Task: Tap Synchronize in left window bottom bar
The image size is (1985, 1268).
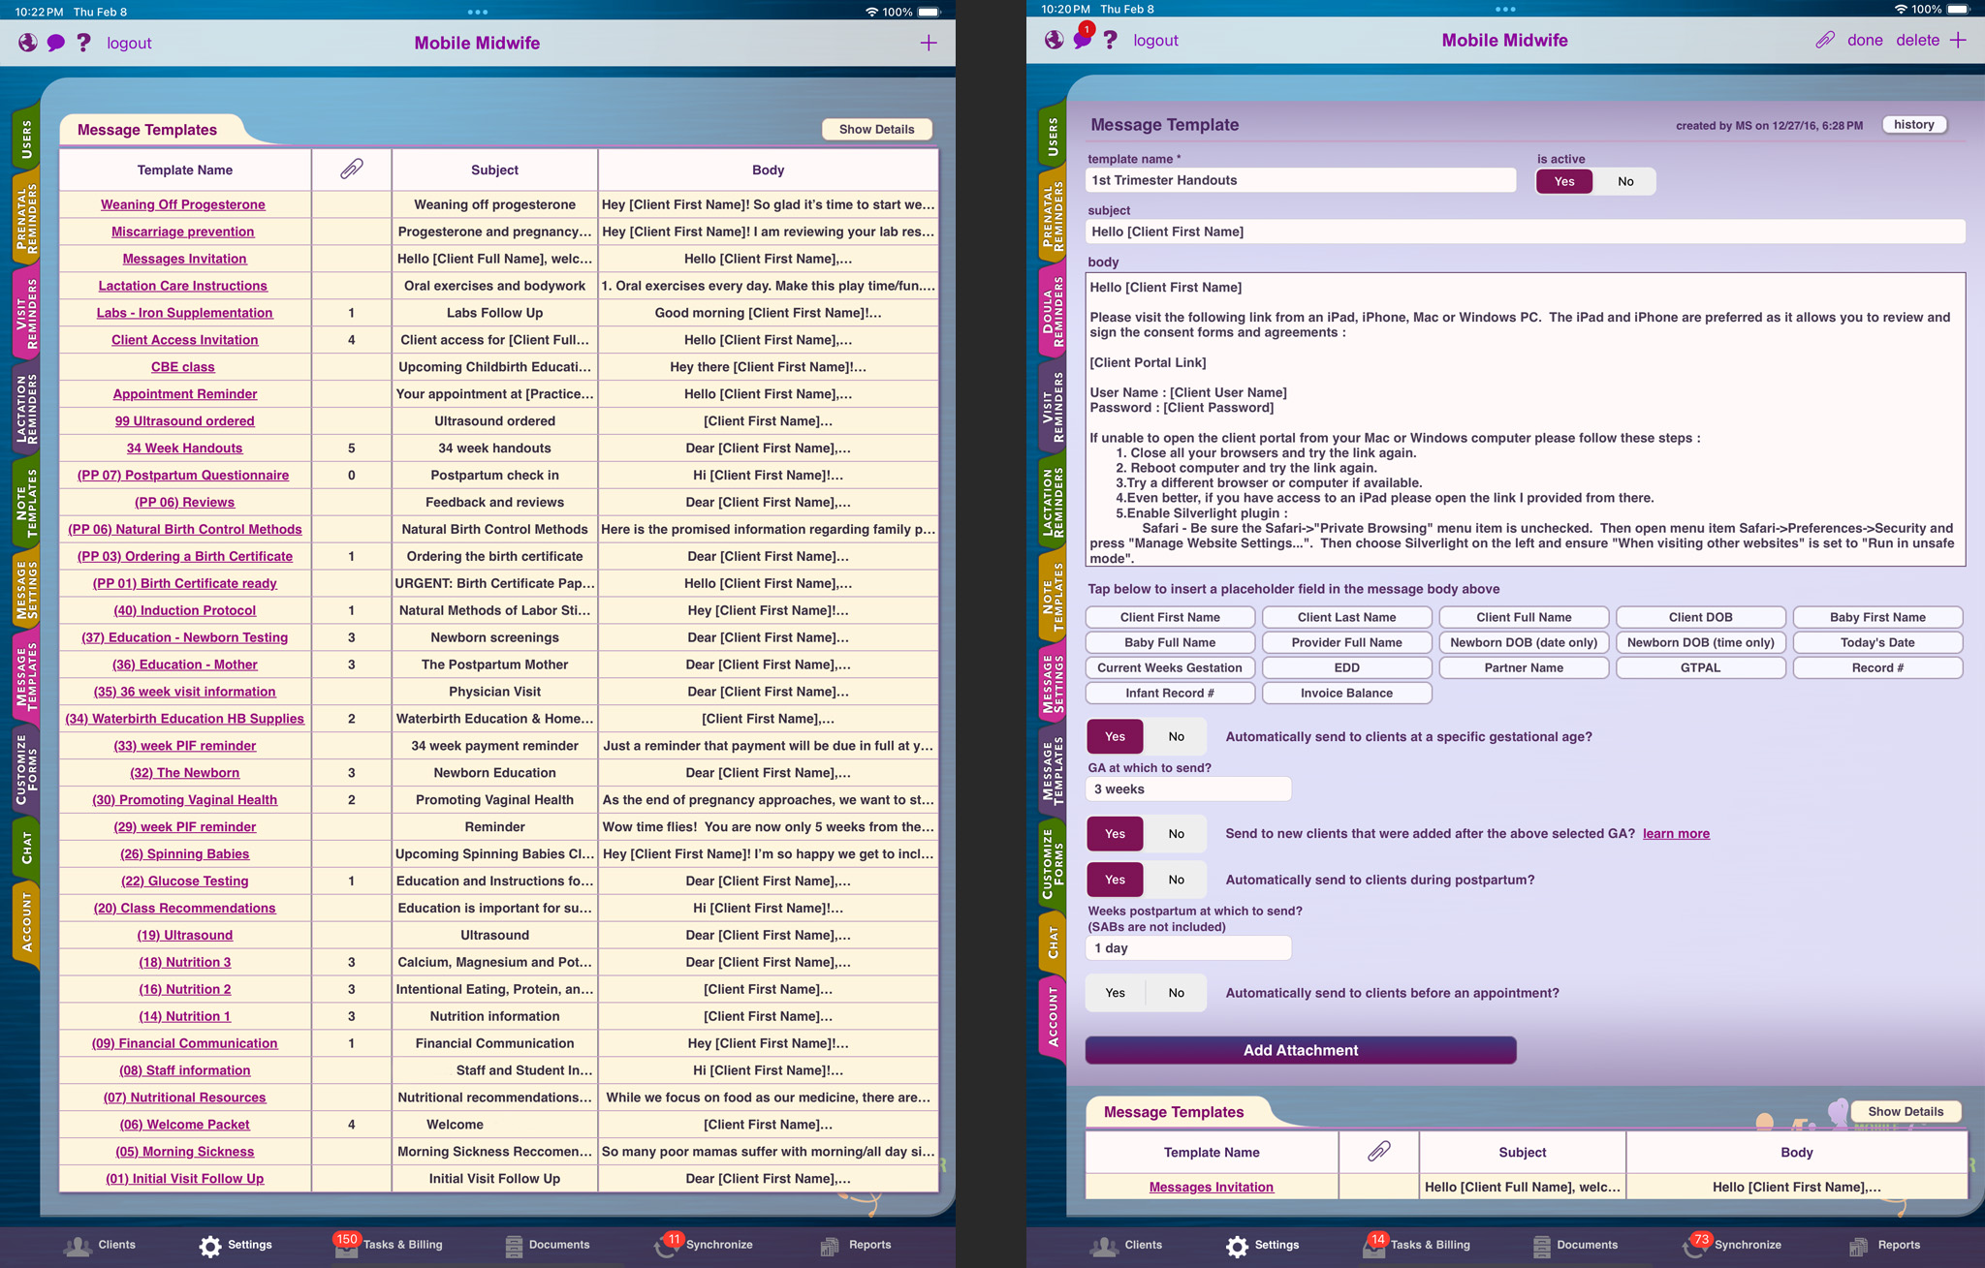Action: [704, 1246]
